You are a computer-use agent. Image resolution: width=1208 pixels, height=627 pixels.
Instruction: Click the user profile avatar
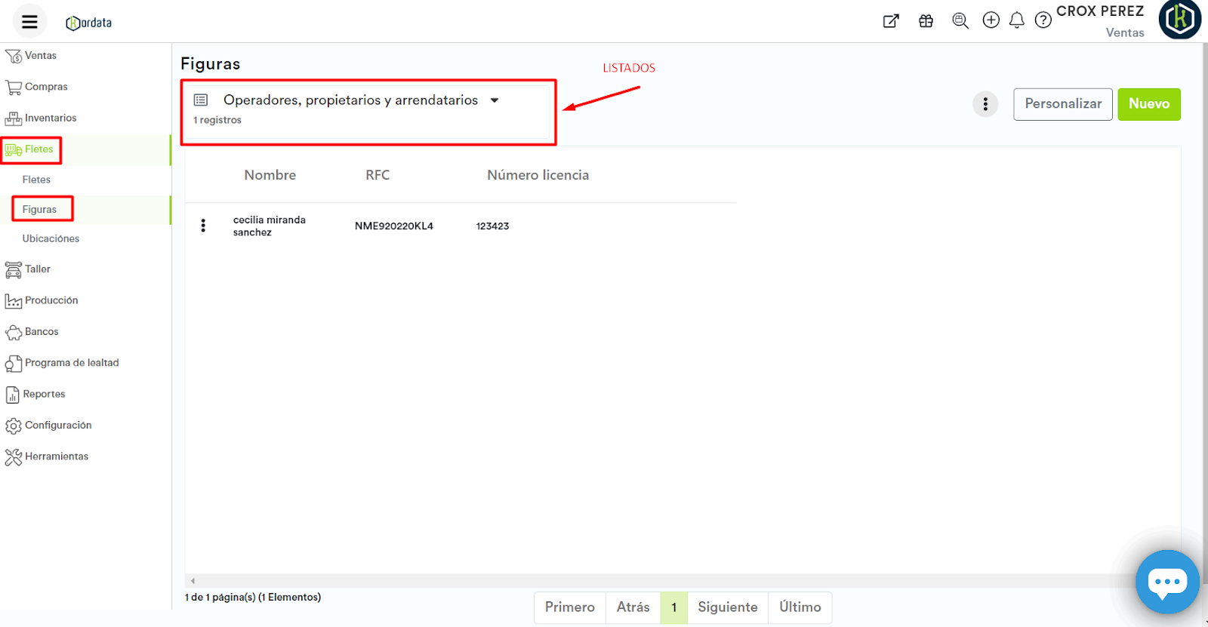pos(1179,19)
